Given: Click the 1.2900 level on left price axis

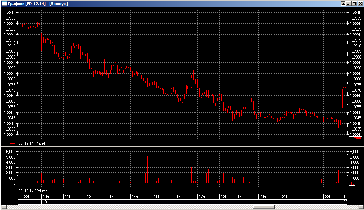Looking at the screenshot, I should point(9,57).
